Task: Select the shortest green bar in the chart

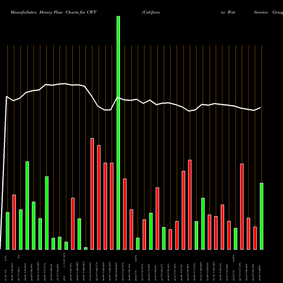Action: click(85, 248)
